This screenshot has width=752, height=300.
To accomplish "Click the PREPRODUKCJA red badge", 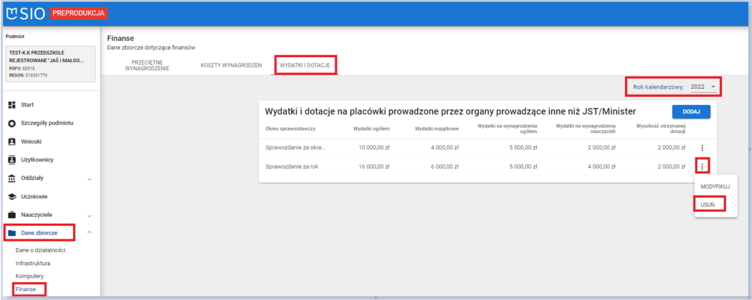I will tap(79, 14).
